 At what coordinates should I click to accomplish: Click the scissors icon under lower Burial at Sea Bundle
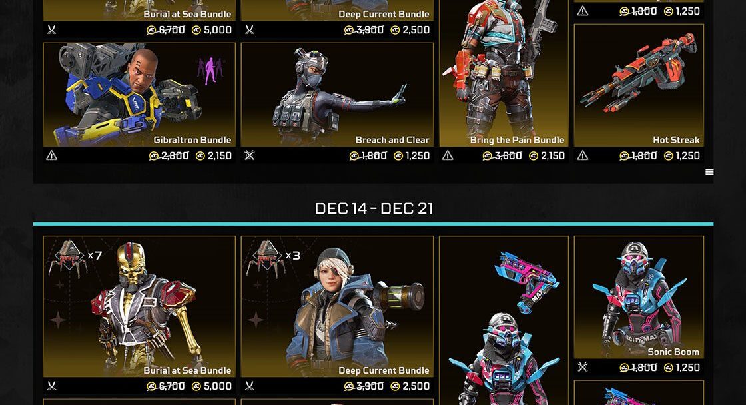coord(51,386)
